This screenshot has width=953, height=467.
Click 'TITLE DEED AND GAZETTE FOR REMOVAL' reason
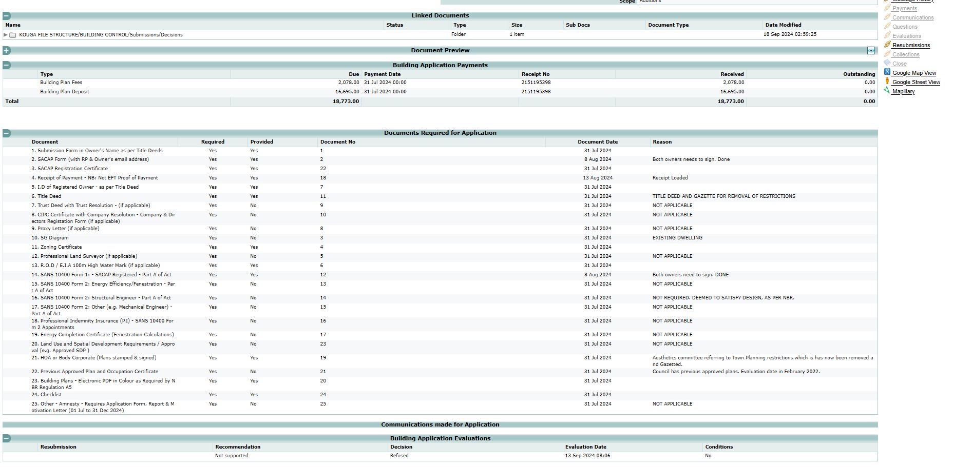(x=723, y=196)
